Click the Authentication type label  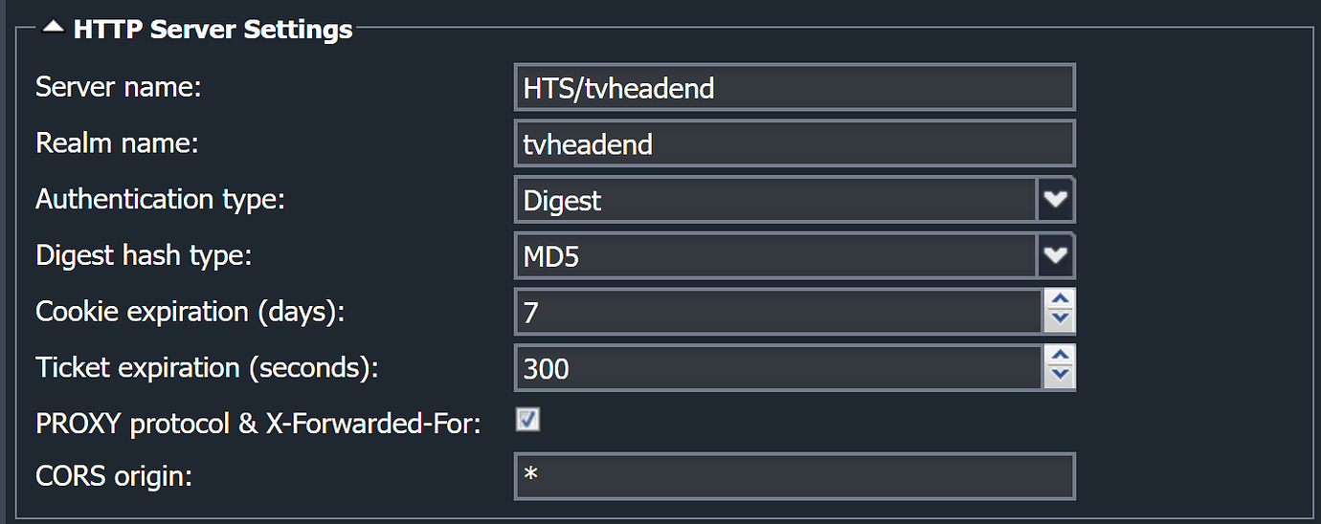point(161,200)
